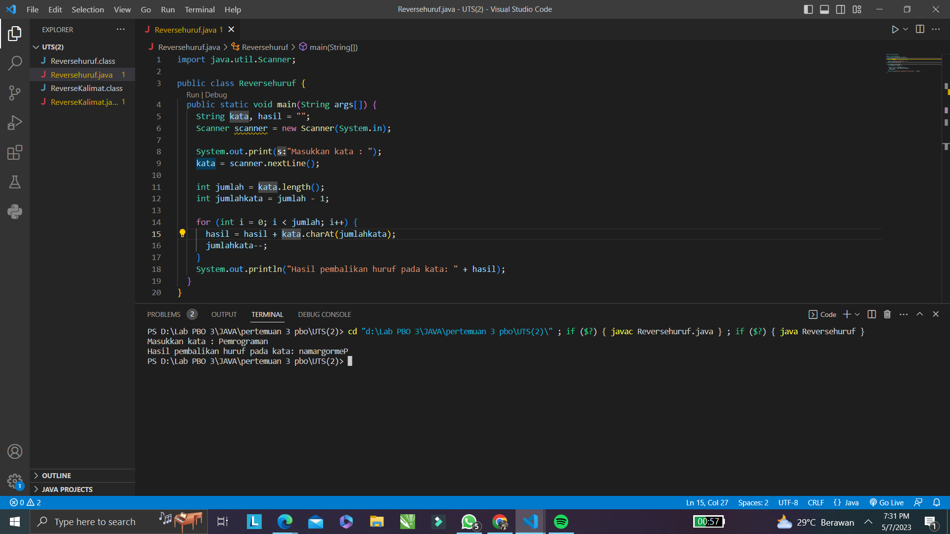Toggle the primary sidebar visibility
The image size is (950, 534).
click(x=808, y=9)
